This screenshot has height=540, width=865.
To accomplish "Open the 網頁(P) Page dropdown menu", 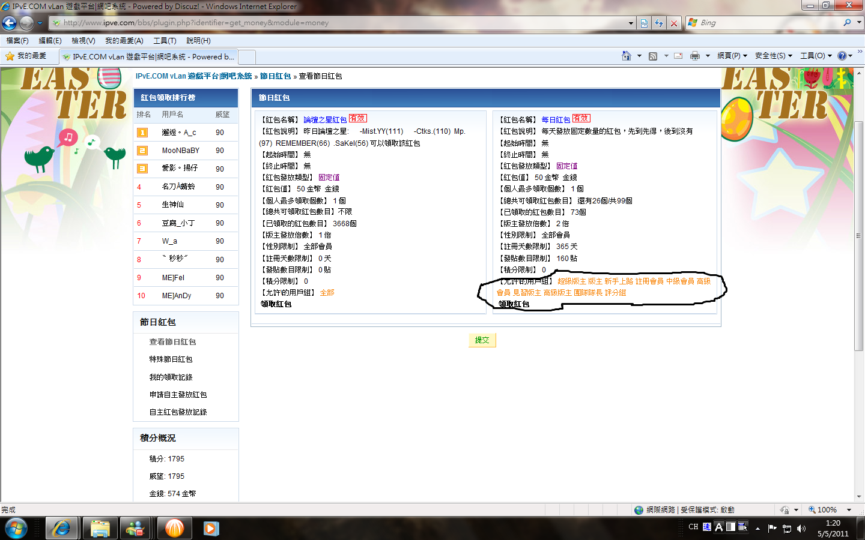I will click(732, 56).
